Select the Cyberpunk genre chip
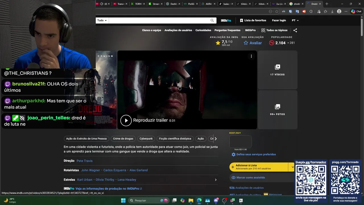 coord(146,139)
